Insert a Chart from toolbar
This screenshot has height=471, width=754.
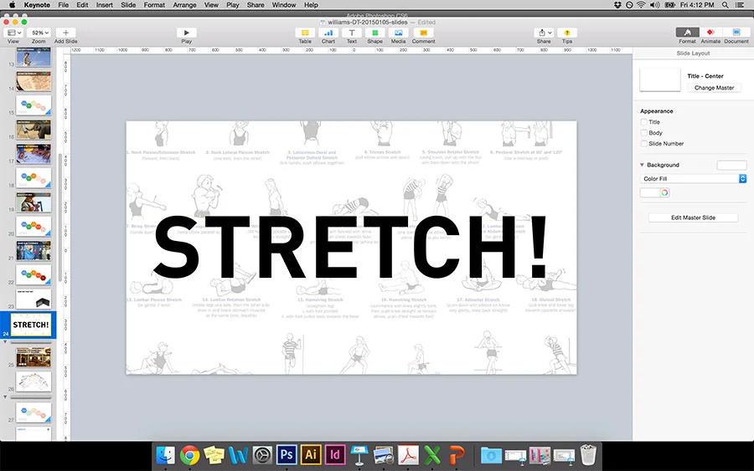coord(328,33)
